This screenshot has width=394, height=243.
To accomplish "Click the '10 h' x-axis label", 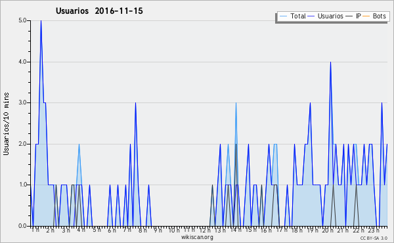I will [x=175, y=230].
